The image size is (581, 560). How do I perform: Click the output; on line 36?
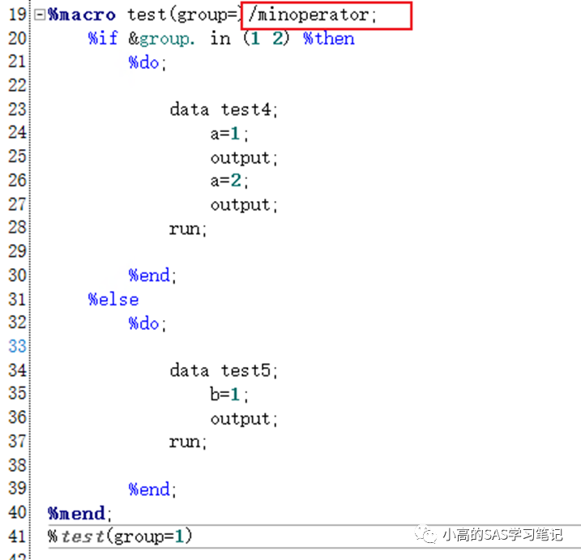tap(244, 419)
